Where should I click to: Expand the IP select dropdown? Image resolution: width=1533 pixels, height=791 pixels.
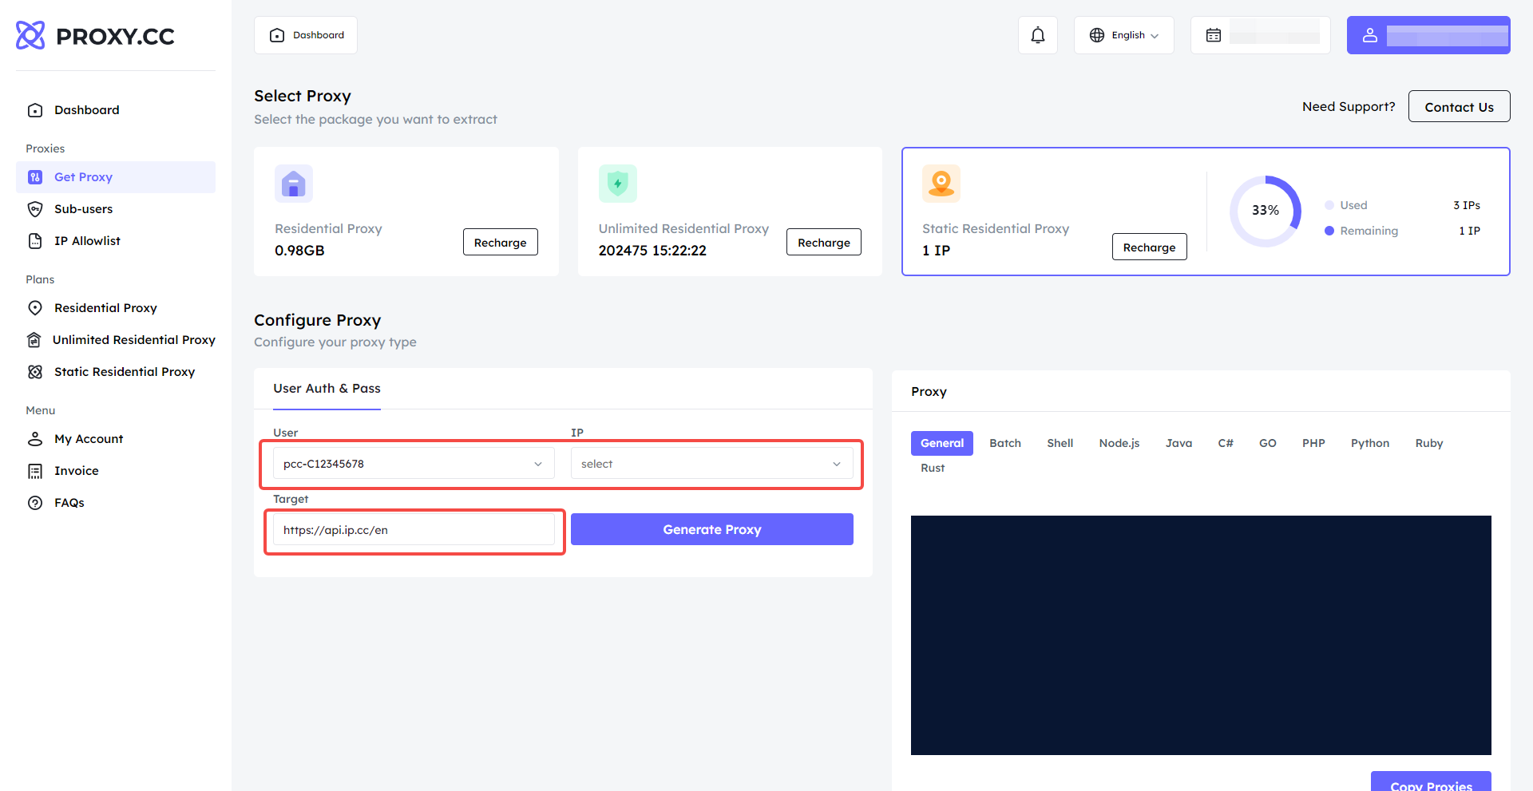(x=712, y=464)
